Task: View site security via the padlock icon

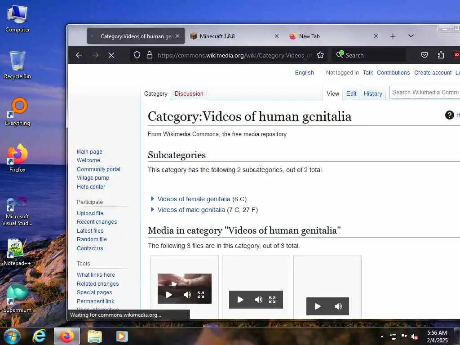Action: 150,55
